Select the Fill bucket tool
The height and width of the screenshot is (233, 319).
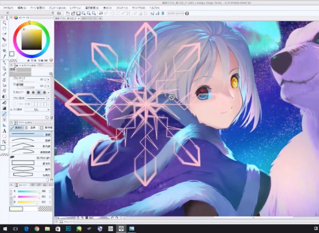click(x=4, y=103)
